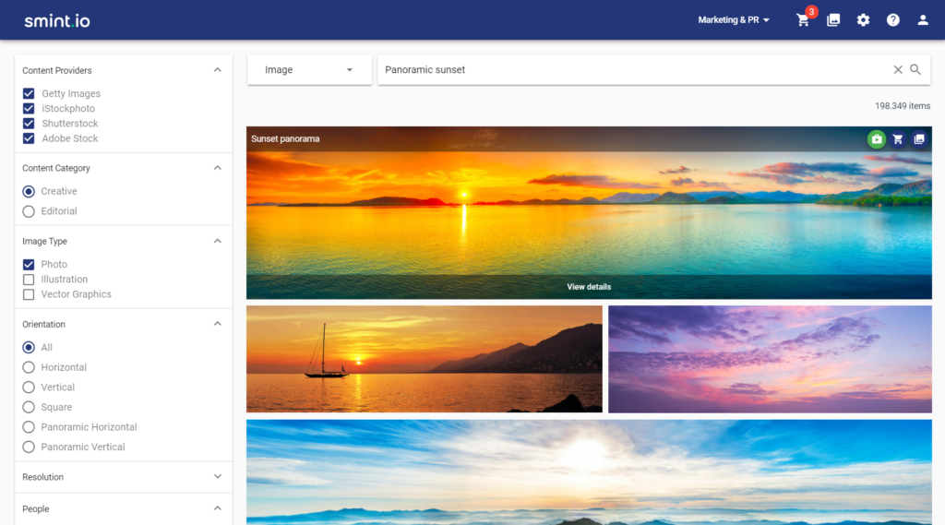Open the user account icon
Image resolution: width=945 pixels, height=525 pixels.
[x=923, y=20]
